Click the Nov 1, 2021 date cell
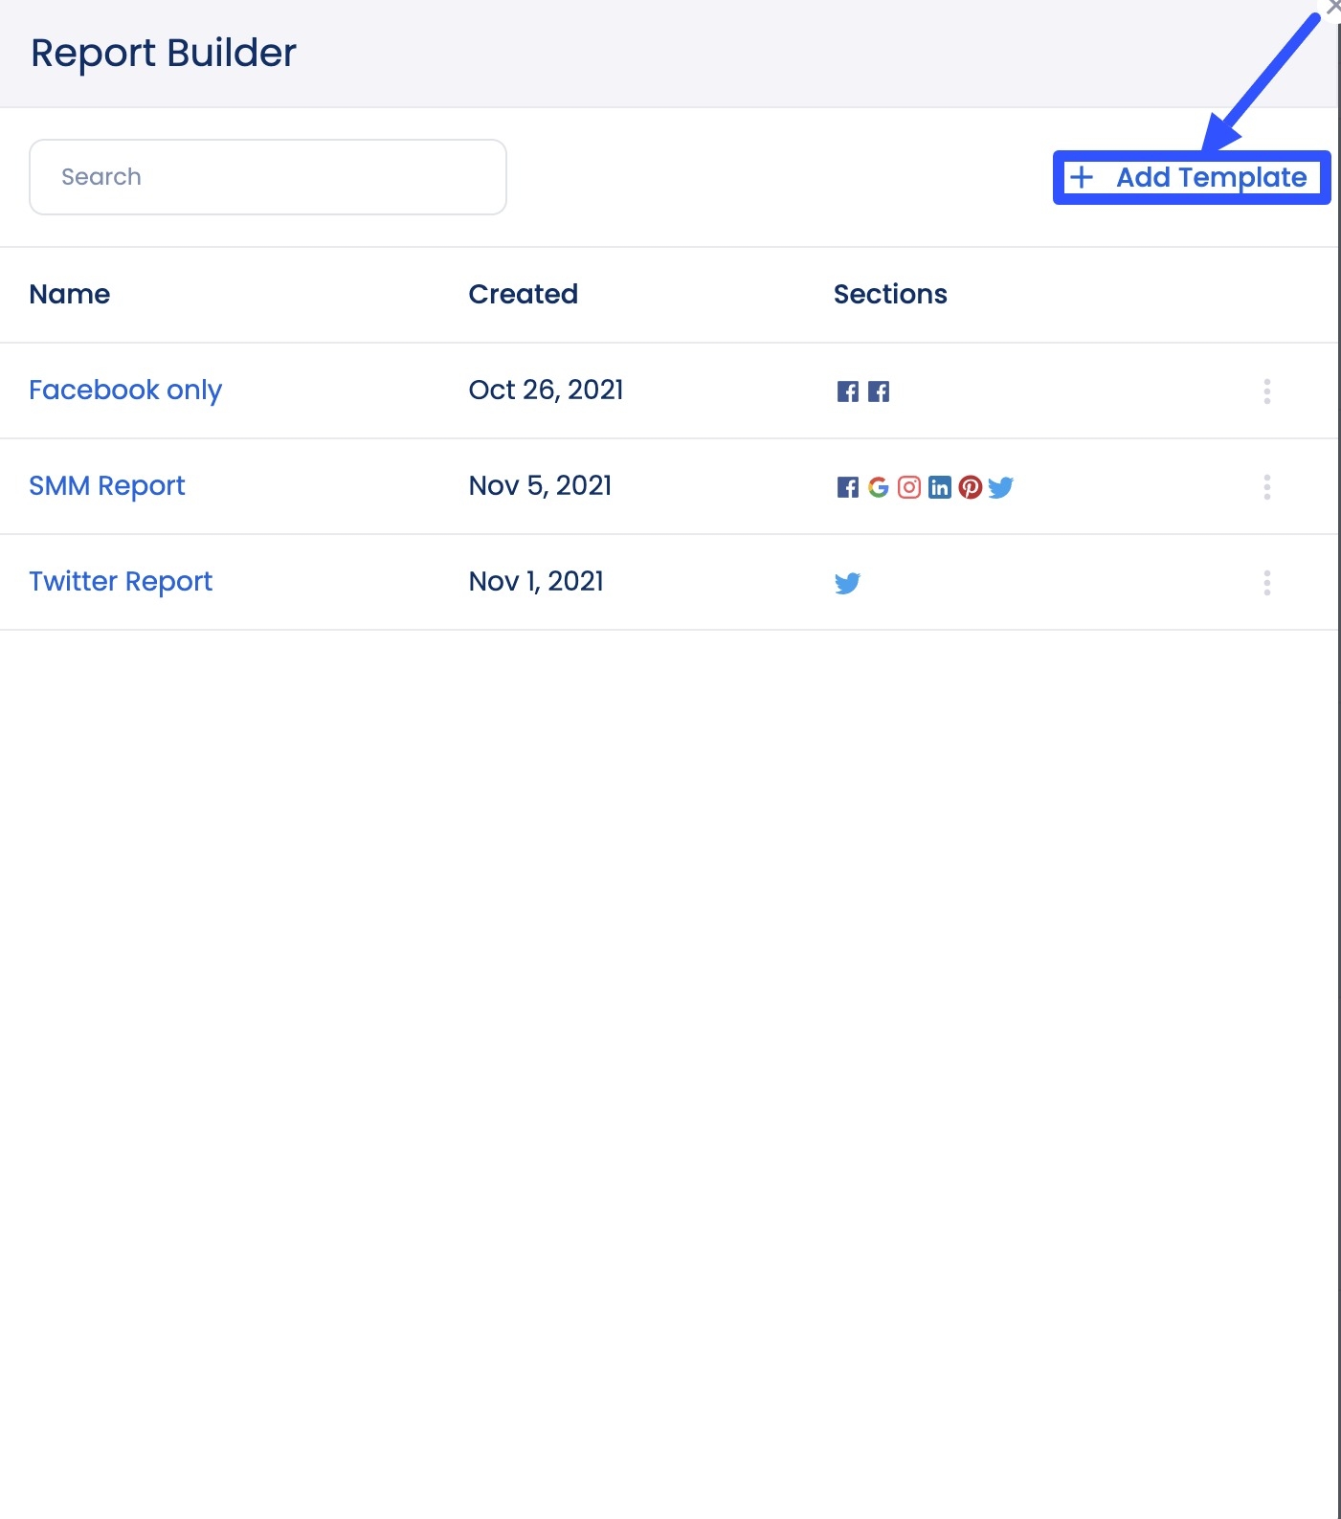Screen dimensions: 1341x1519 click(537, 581)
